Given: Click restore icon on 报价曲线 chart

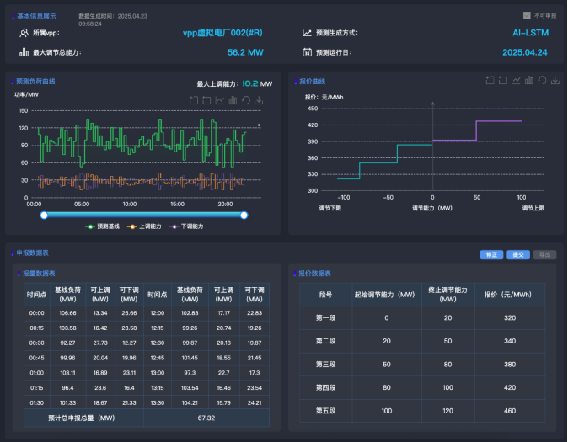Looking at the screenshot, I should click(542, 81).
